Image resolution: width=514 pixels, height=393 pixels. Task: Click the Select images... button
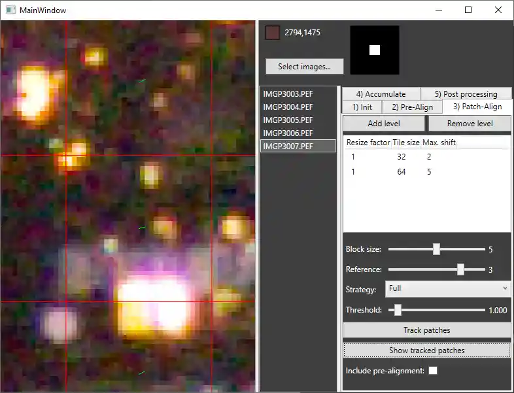[304, 67]
